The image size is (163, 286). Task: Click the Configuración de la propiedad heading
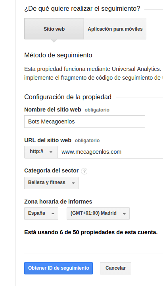pos(68,97)
